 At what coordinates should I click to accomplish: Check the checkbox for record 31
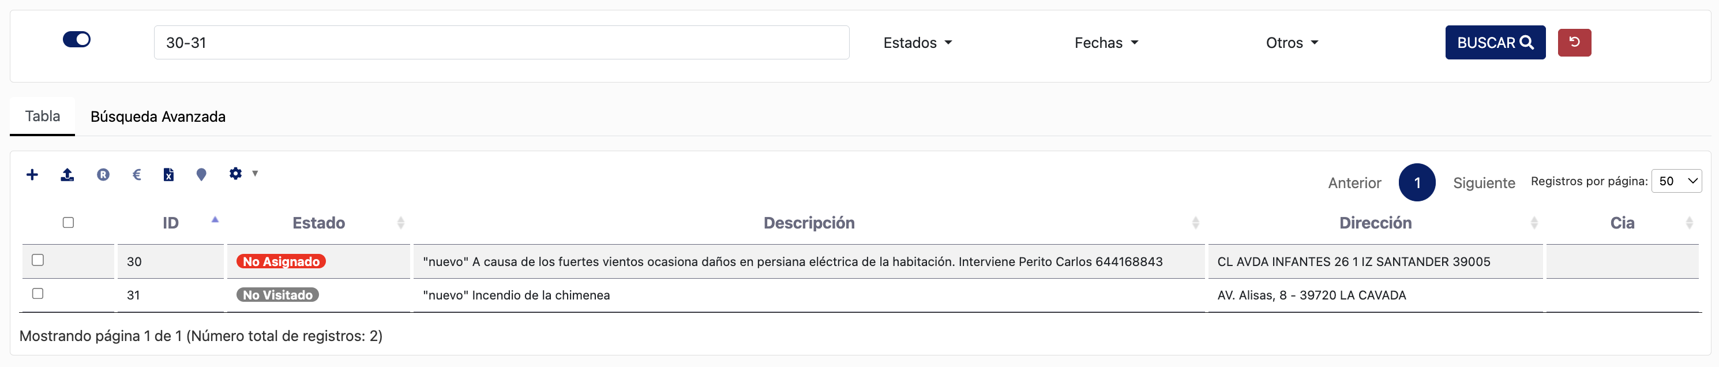(38, 293)
